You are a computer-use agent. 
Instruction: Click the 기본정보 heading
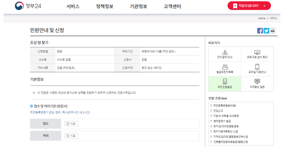tap(37, 79)
